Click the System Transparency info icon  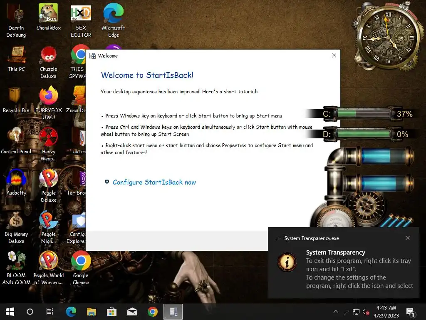(x=287, y=262)
